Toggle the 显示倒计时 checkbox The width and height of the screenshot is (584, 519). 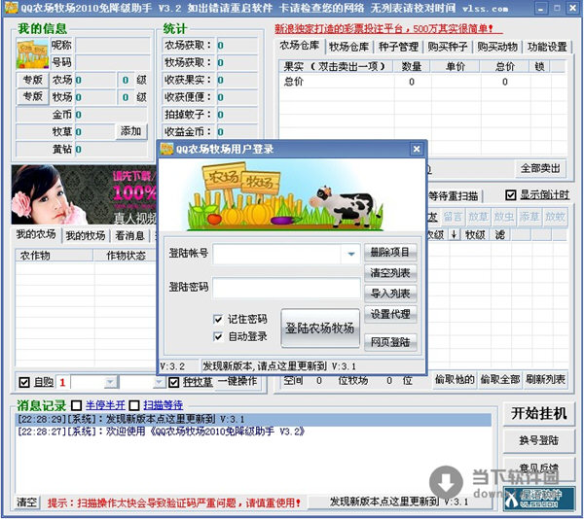point(511,194)
